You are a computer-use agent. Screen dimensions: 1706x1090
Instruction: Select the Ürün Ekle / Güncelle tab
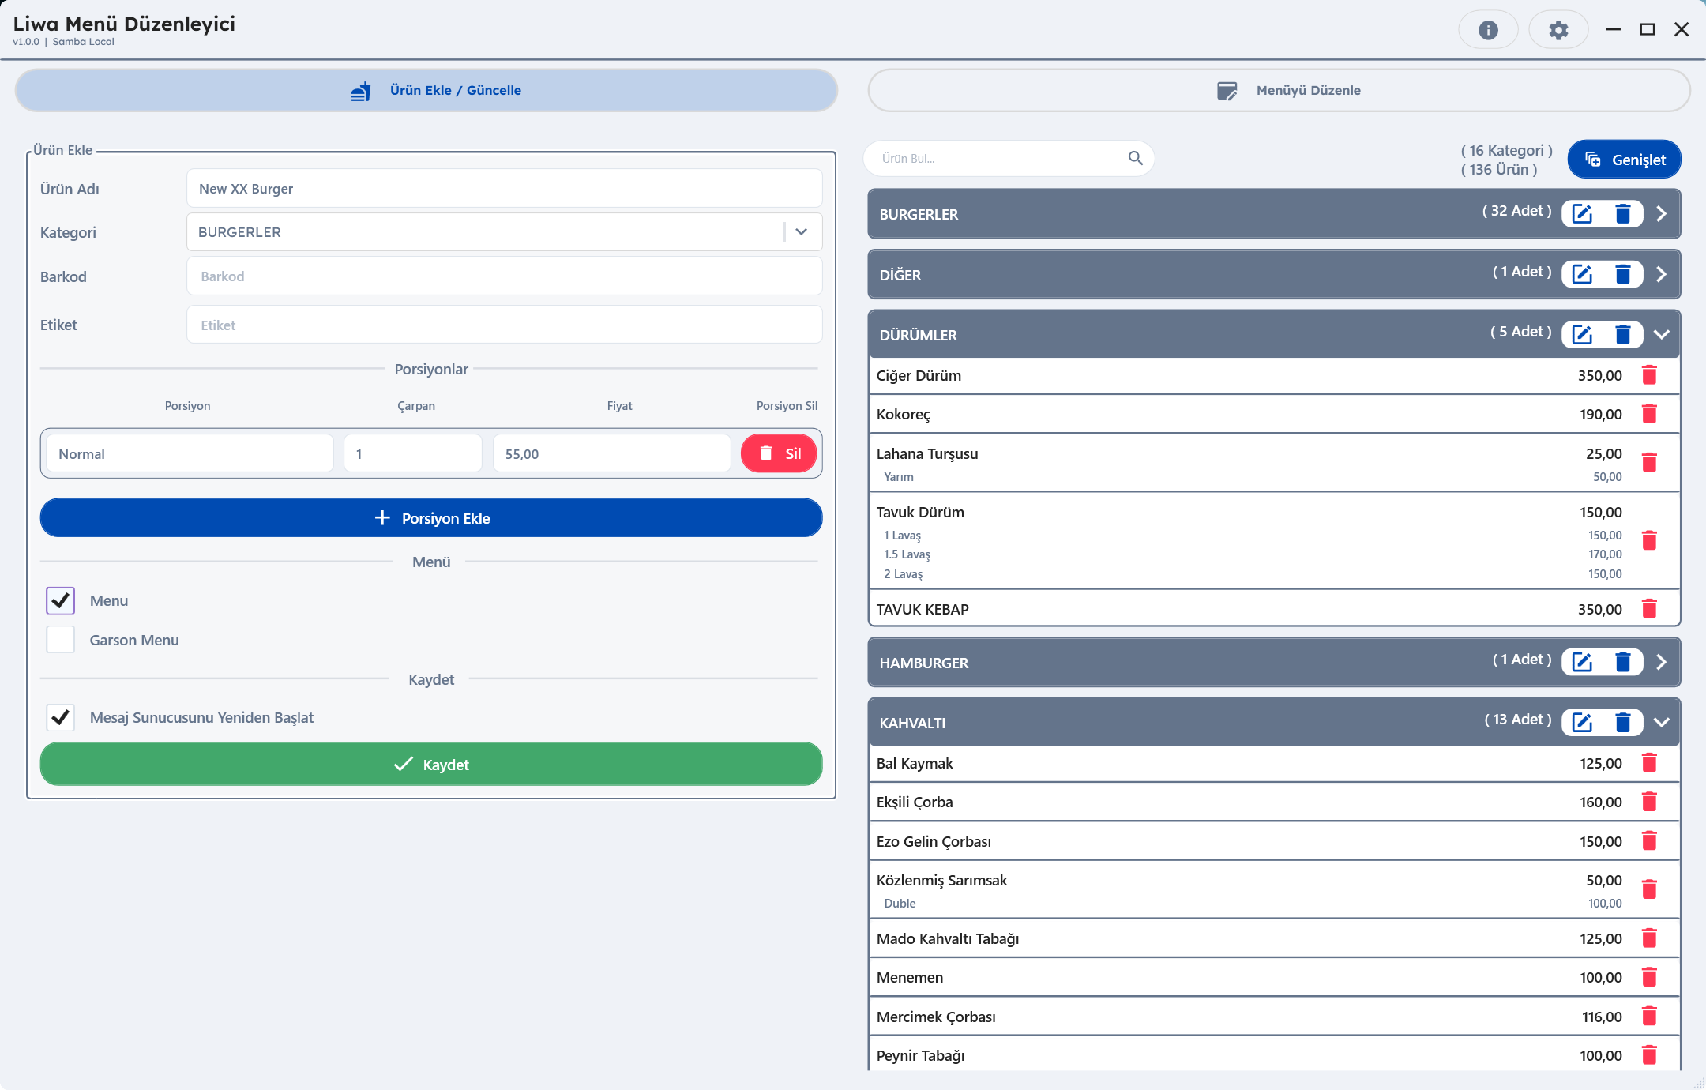coord(426,90)
